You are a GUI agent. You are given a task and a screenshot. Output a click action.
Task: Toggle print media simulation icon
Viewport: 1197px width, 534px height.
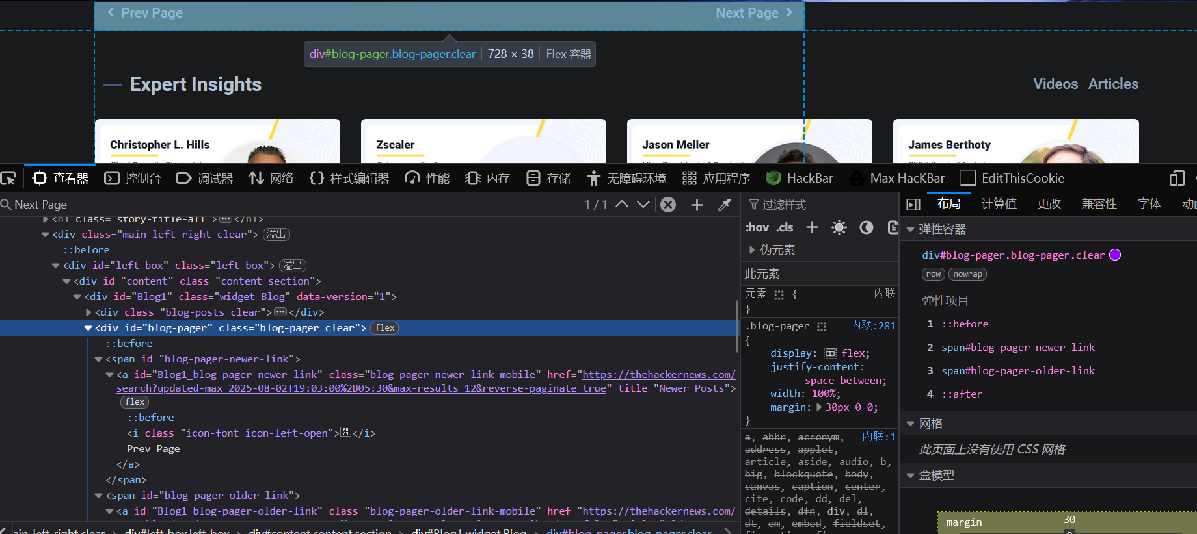point(893,227)
